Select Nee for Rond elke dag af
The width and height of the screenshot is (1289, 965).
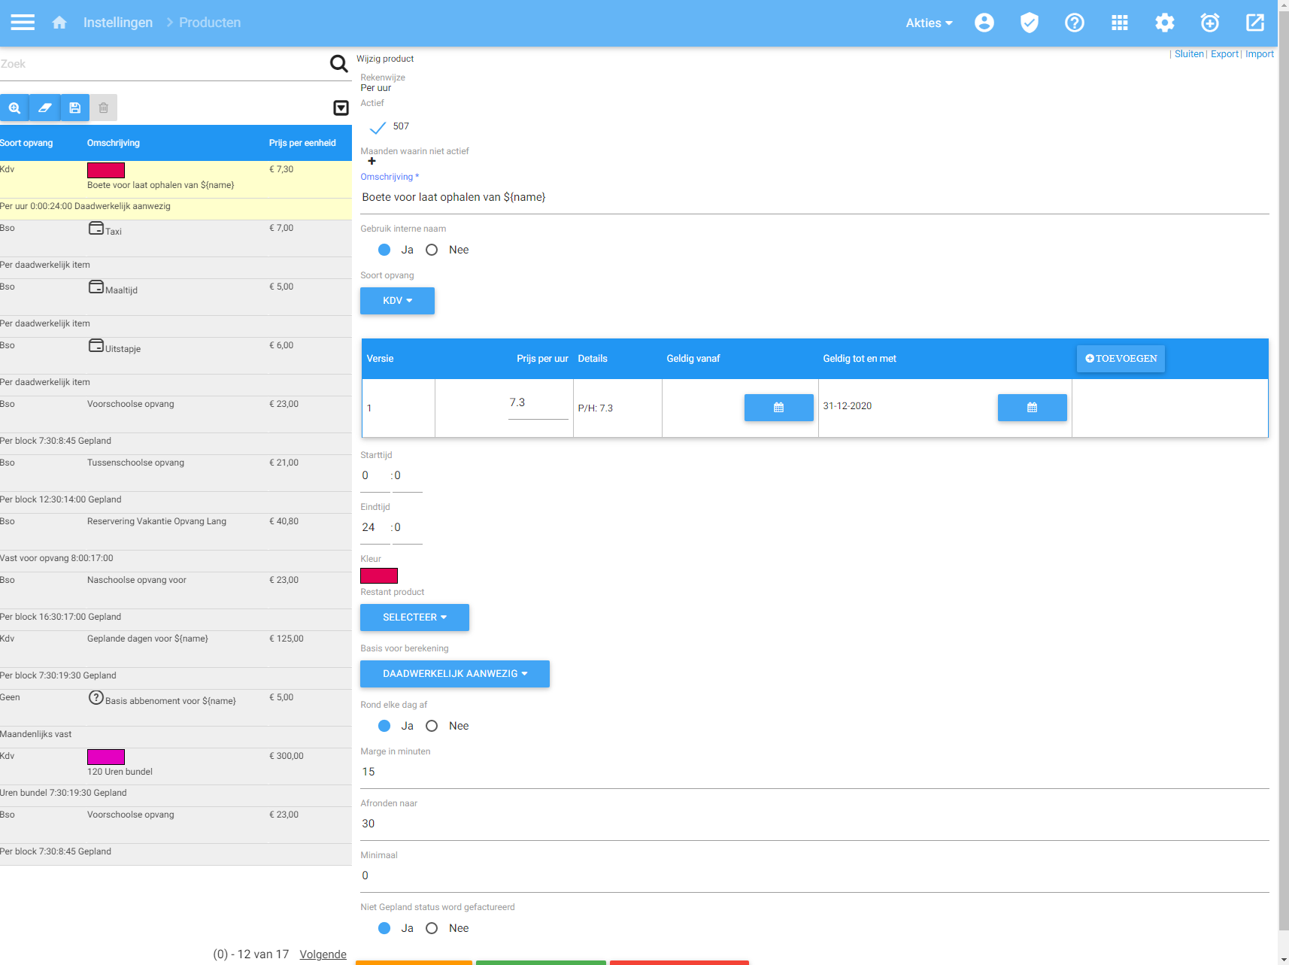432,726
